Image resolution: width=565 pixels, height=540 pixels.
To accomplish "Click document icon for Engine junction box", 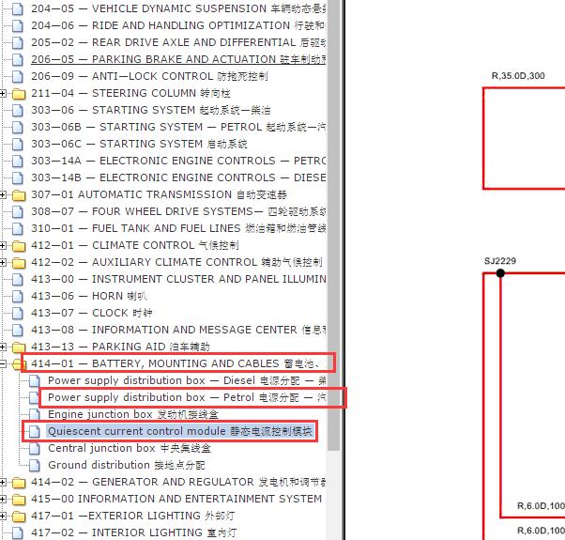I will (x=35, y=415).
